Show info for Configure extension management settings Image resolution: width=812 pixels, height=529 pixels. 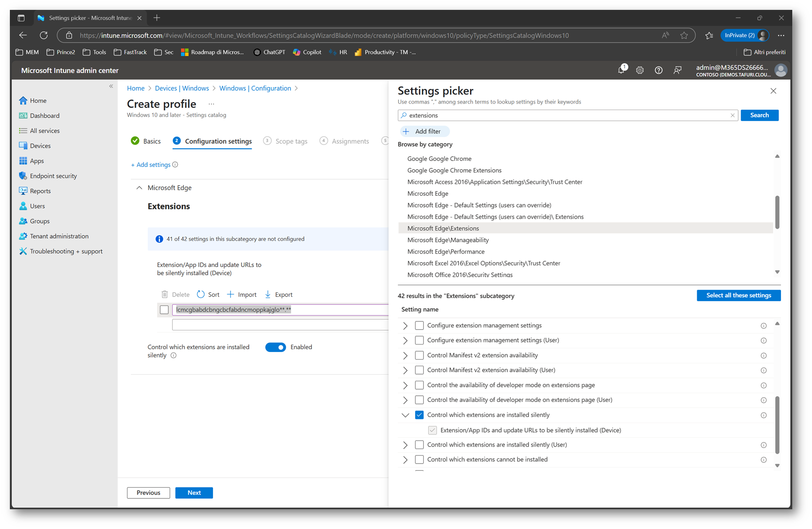pyautogui.click(x=764, y=326)
